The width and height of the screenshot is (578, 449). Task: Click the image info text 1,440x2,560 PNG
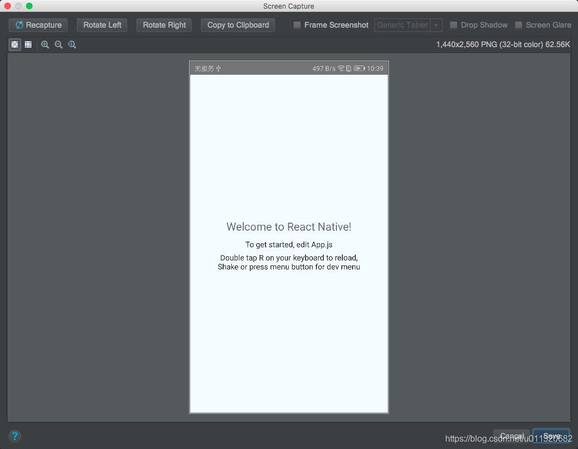click(503, 44)
